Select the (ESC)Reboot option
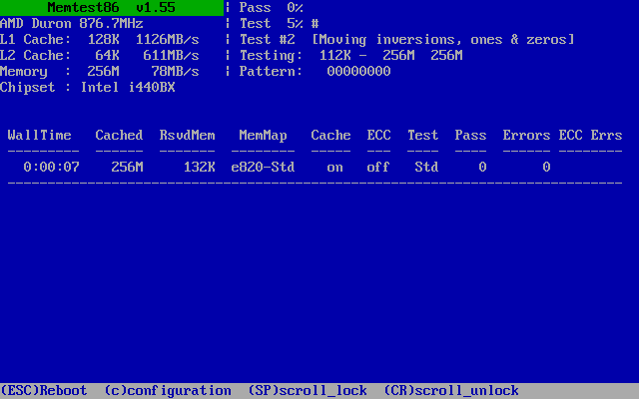This screenshot has width=639, height=399. click(44, 391)
